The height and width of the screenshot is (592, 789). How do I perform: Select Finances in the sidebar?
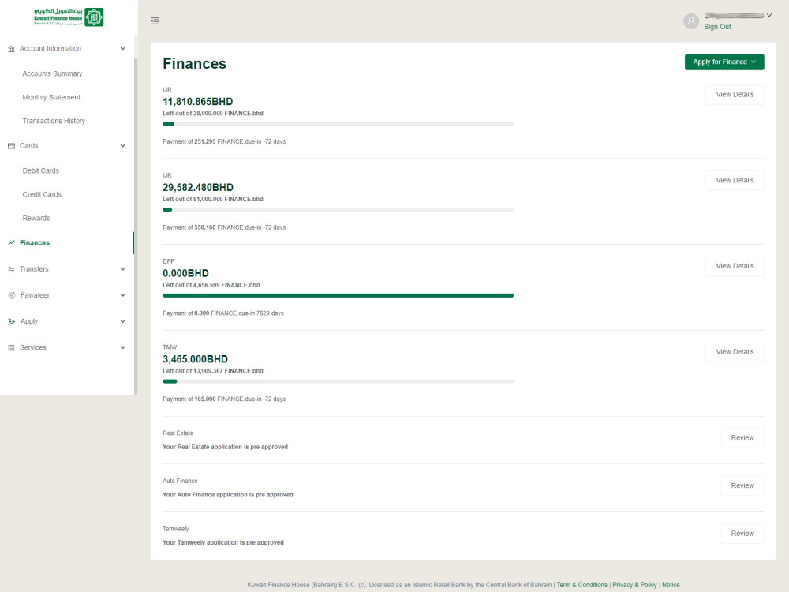click(x=35, y=242)
